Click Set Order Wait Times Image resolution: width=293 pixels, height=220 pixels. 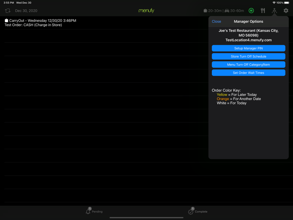tap(248, 73)
